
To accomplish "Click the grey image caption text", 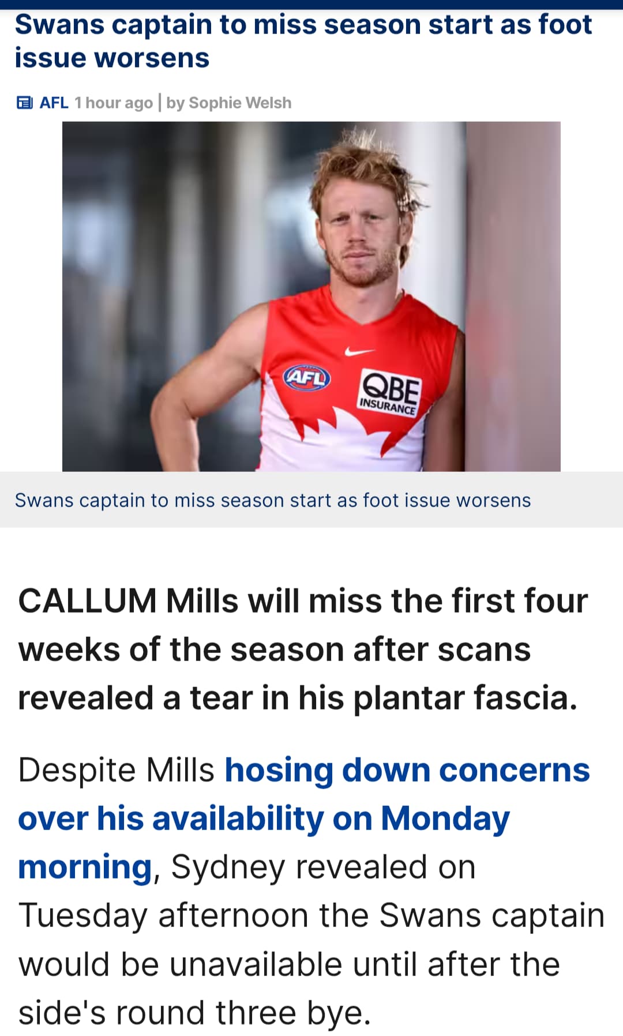I will click(x=273, y=500).
